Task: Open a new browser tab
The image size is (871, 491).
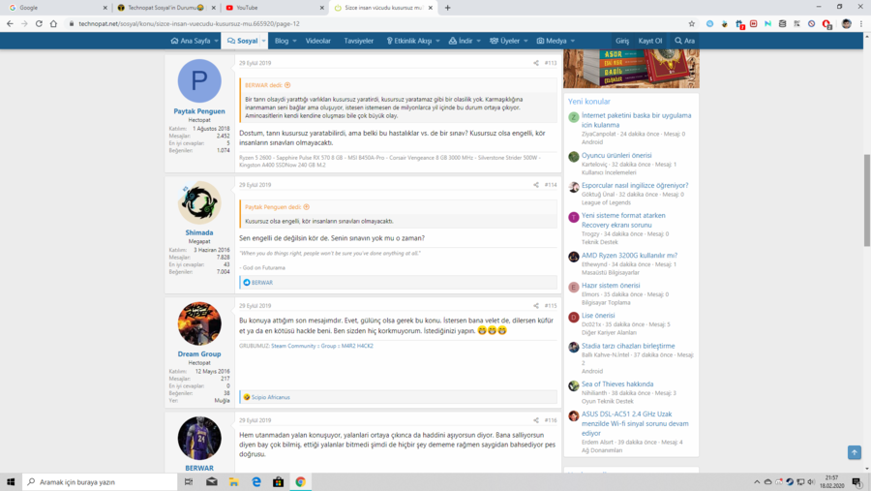Action: coord(448,8)
